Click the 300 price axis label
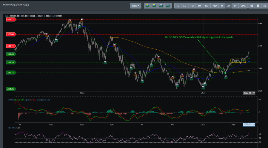 click(x=260, y=68)
